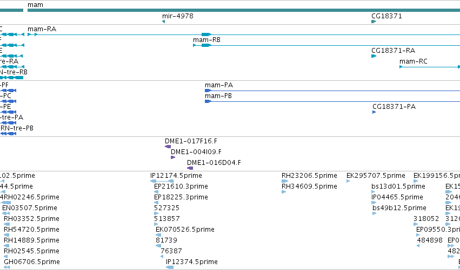Click the mam-PB label text
Viewport: 460px width, 270px height.
click(x=218, y=96)
